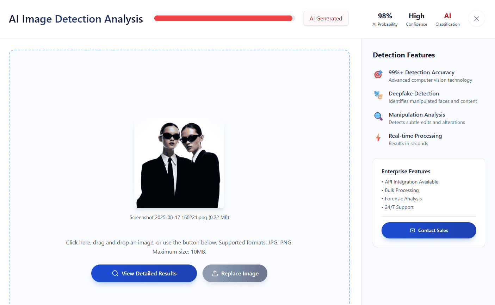Select the uploaded image thumbnail

coord(179,163)
